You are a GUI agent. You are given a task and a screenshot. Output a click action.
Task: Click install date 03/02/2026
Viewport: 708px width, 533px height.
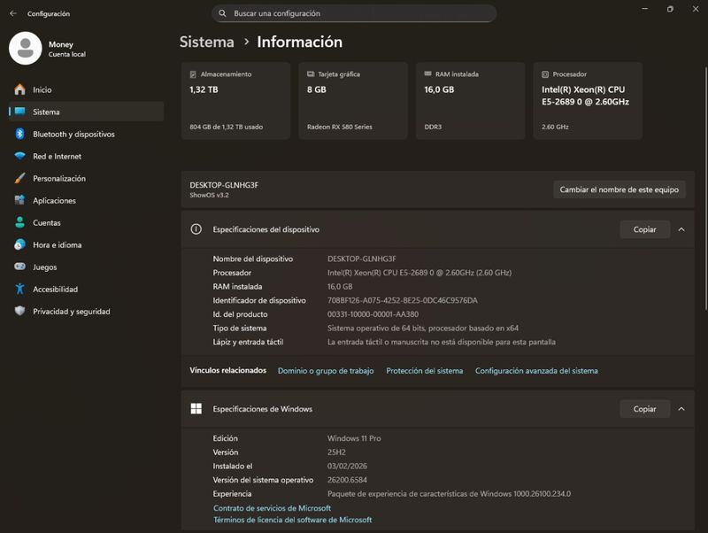coord(347,466)
